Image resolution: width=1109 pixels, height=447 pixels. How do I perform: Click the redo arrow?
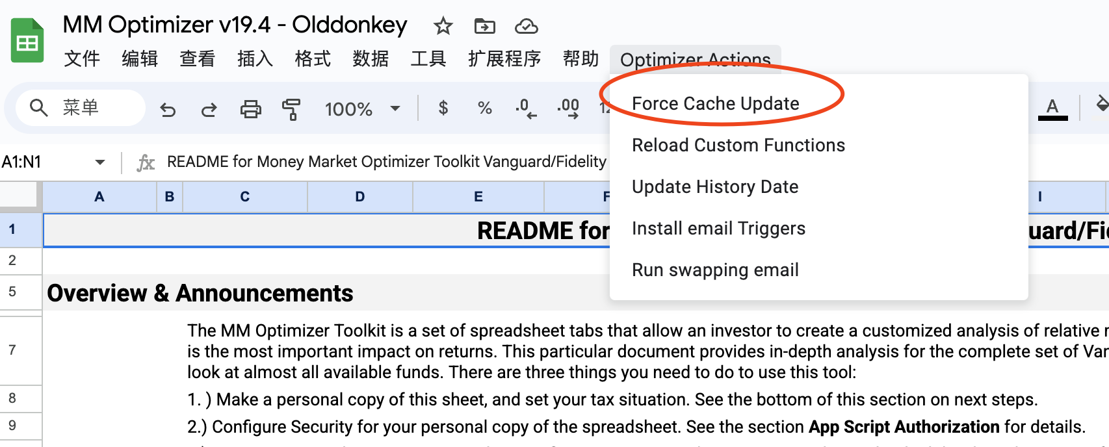tap(209, 109)
